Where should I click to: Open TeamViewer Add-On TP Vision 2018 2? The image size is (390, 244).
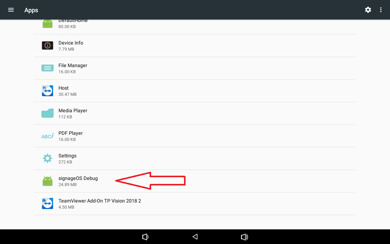coord(195,204)
